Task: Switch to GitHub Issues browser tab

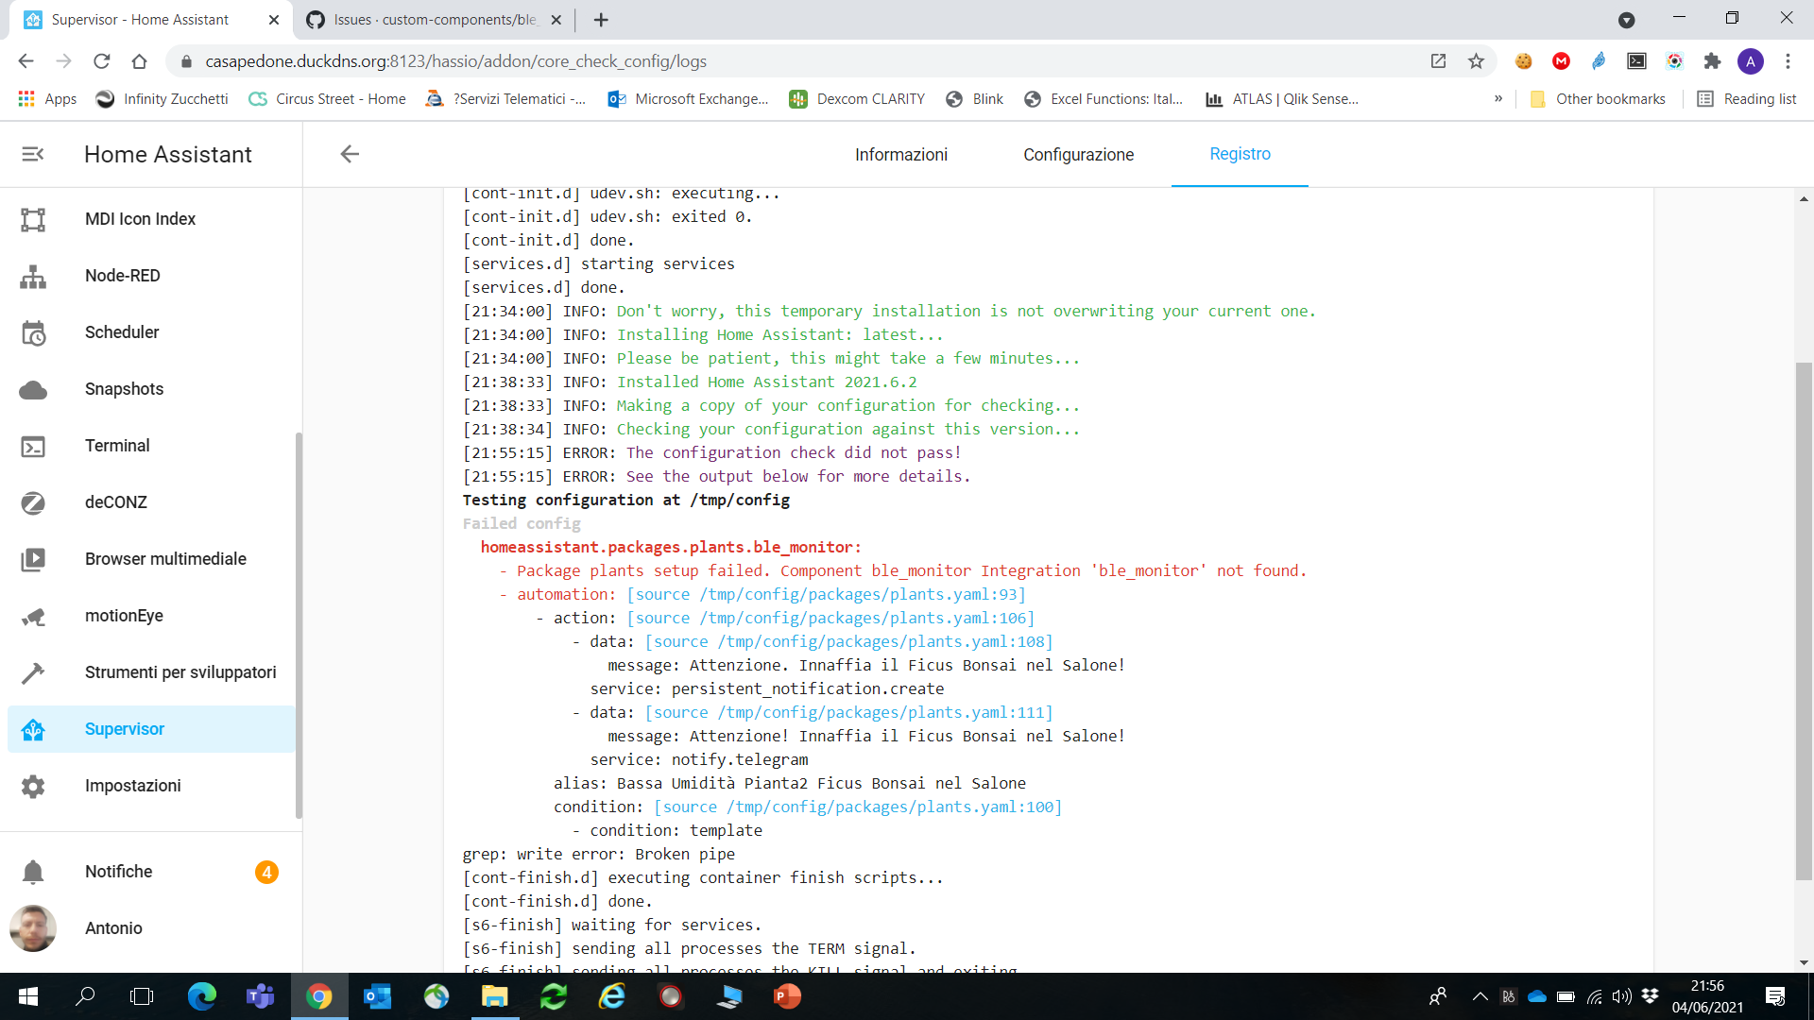Action: coord(434,20)
